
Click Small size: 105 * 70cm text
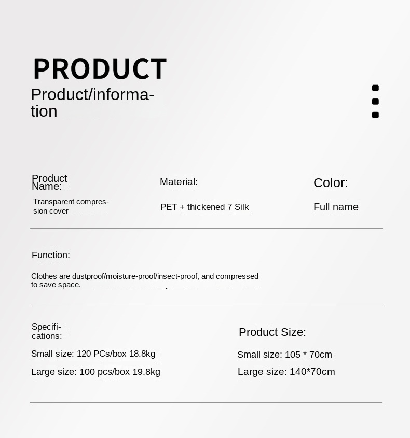284,355
